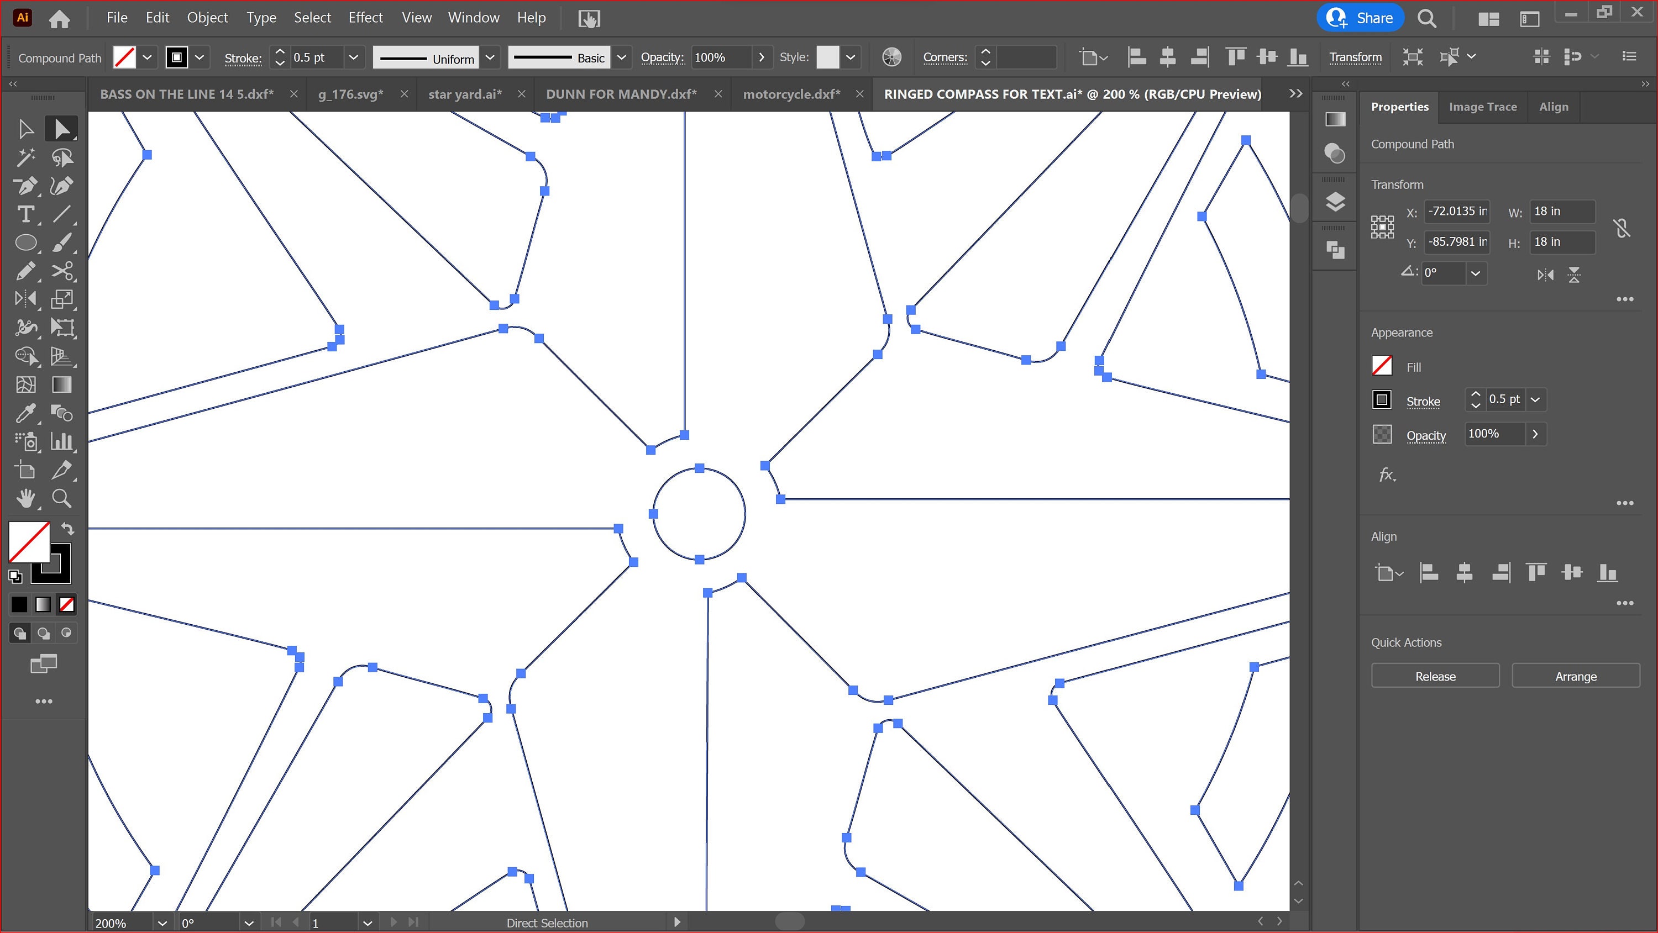Select the Hand tool
Screen dimensions: 1658x933
coord(27,498)
